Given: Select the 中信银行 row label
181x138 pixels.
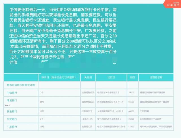Looking at the screenshot, I should pos(12,93).
